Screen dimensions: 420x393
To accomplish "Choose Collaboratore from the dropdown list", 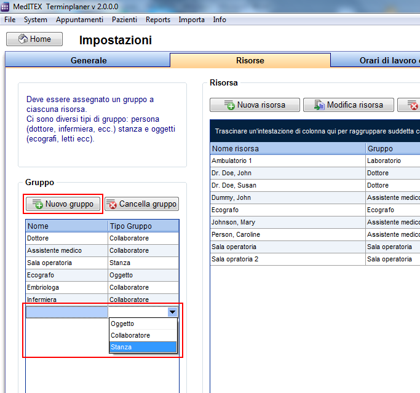I will (143, 335).
